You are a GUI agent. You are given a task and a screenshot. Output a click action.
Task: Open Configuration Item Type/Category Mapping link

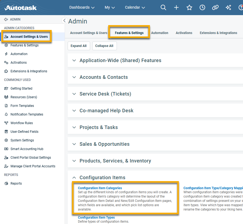pos(213,188)
